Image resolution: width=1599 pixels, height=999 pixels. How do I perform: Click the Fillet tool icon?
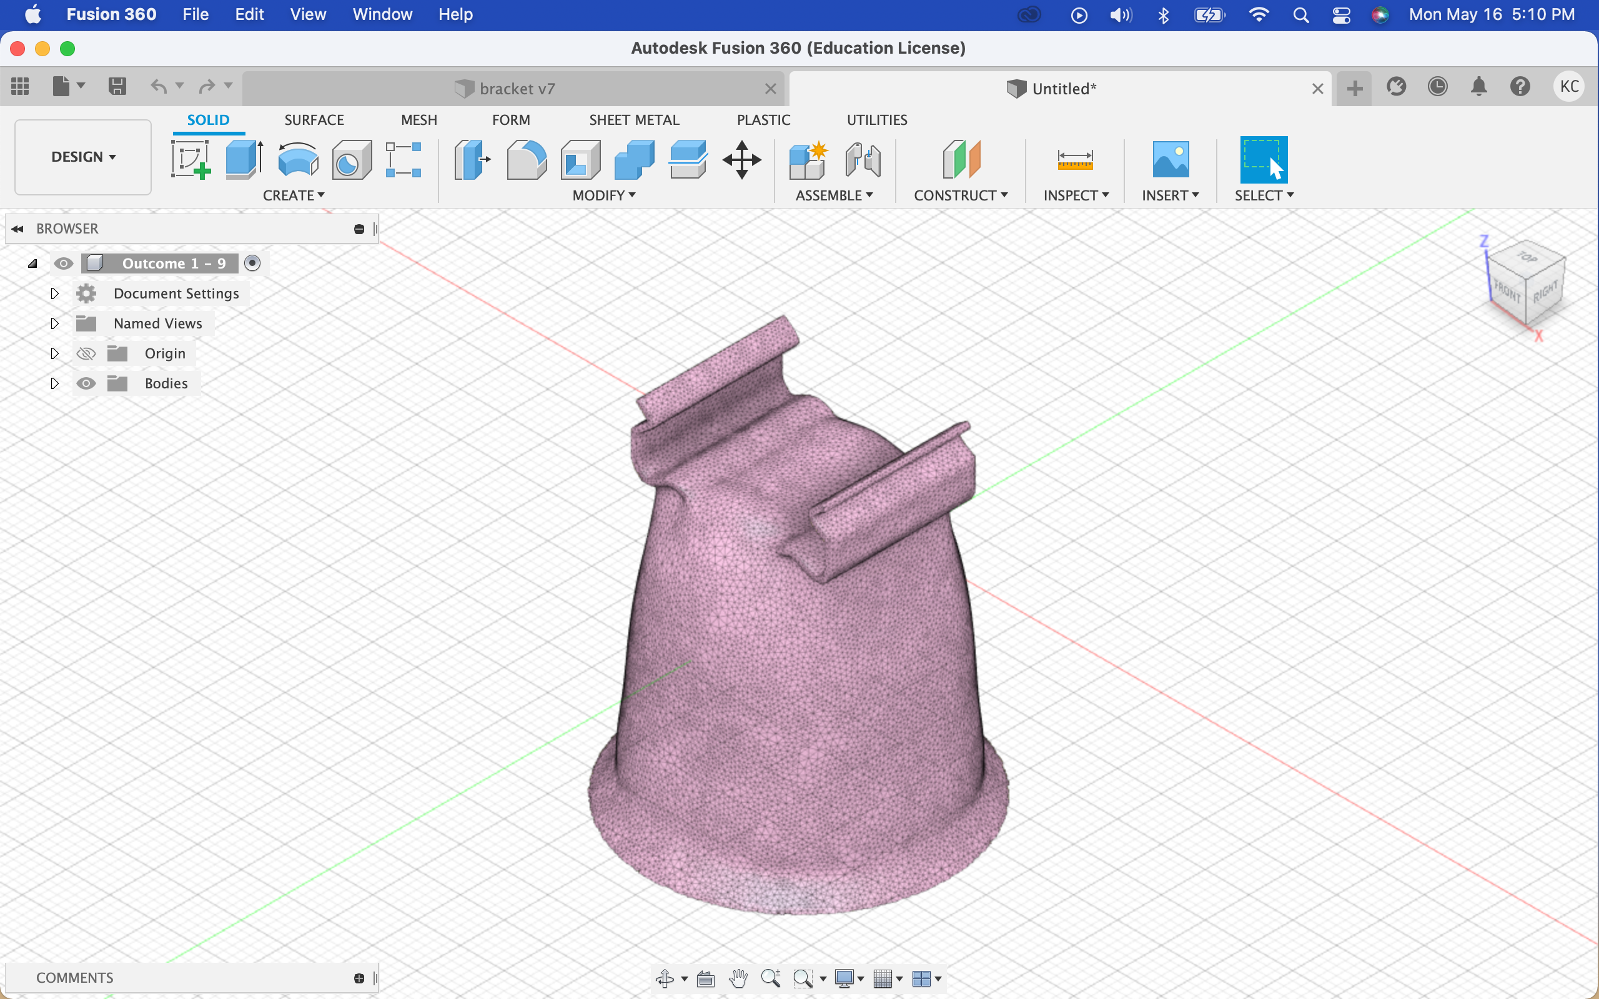click(526, 159)
